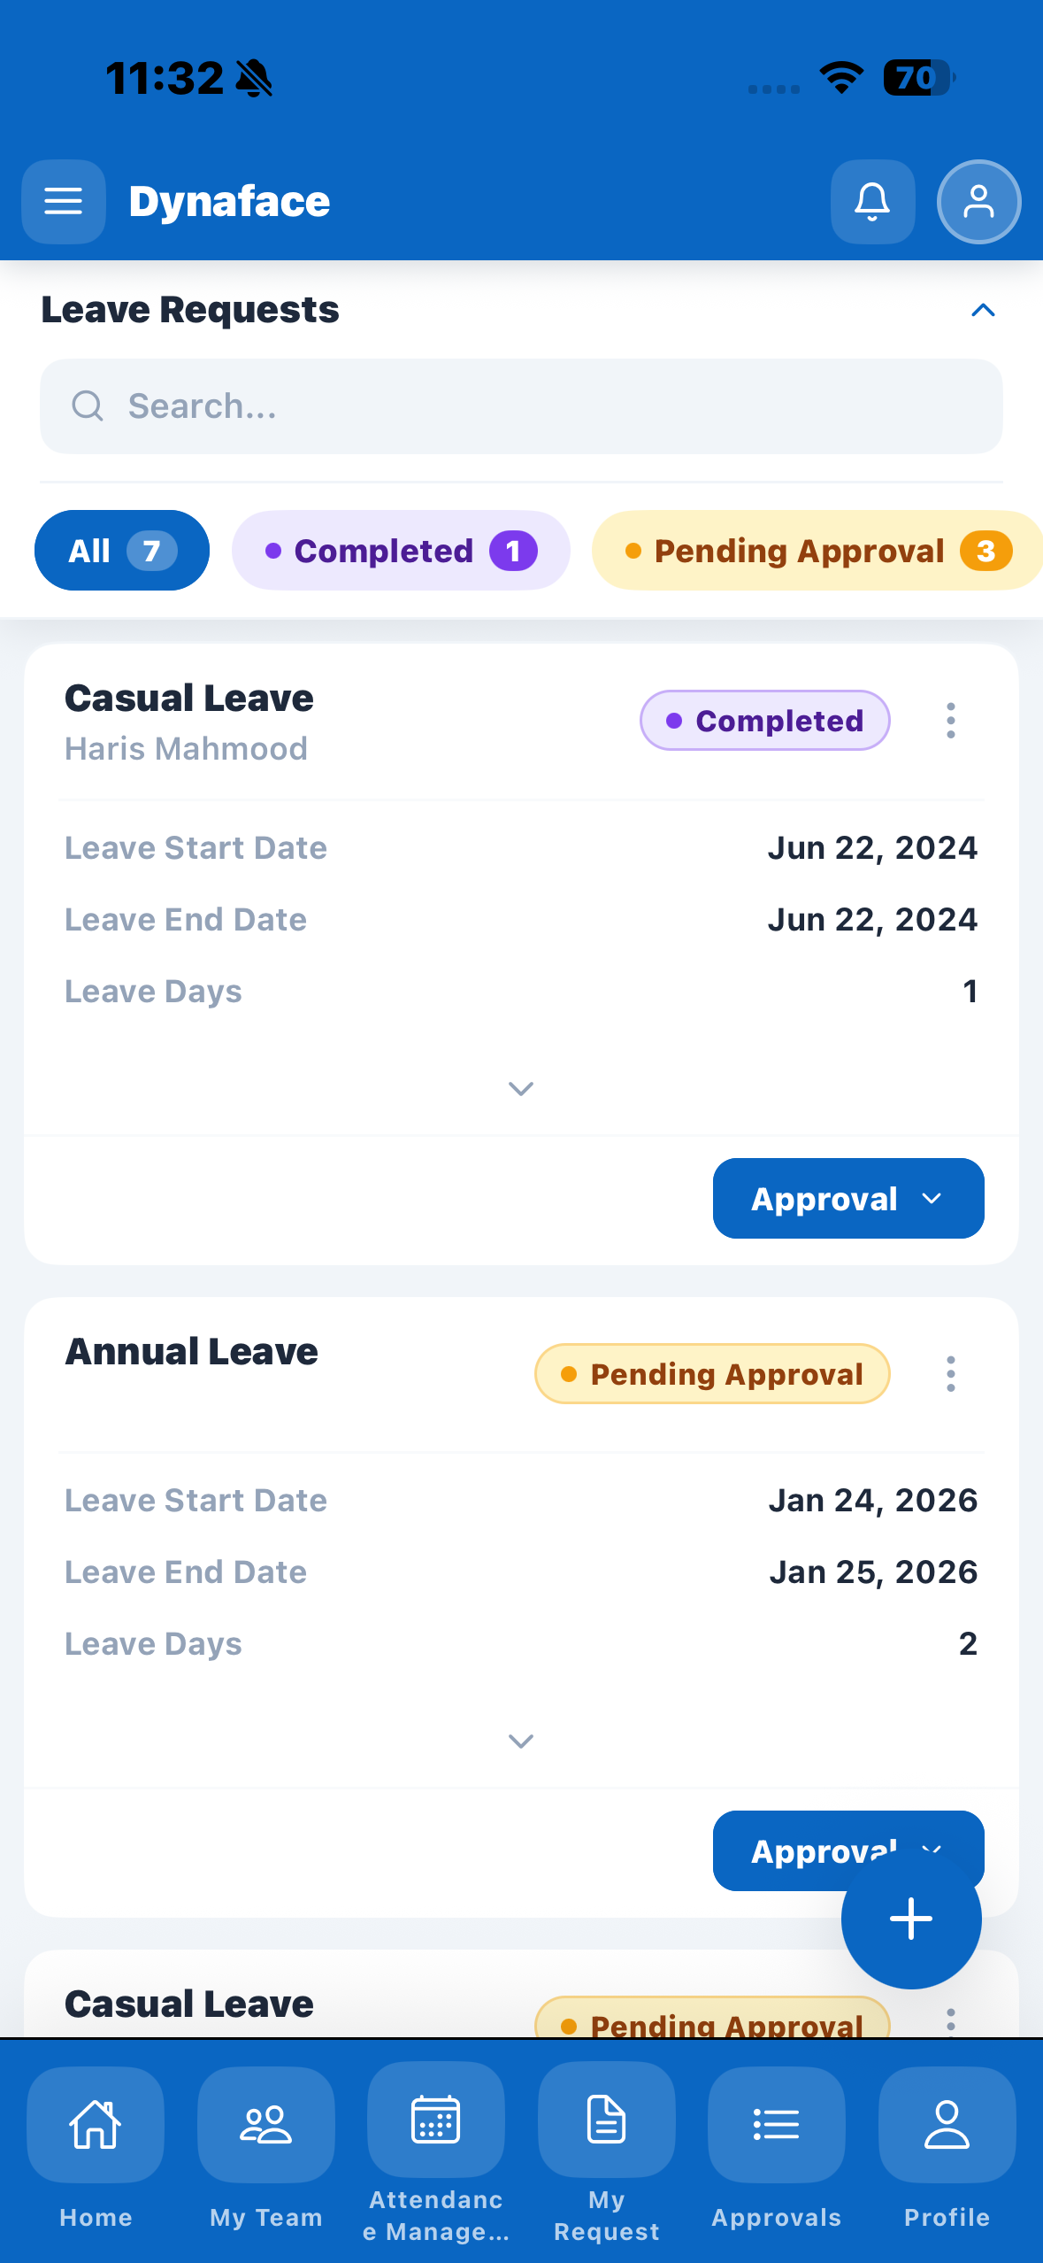Image resolution: width=1043 pixels, height=2263 pixels.
Task: Open notifications bell
Action: coord(872,202)
